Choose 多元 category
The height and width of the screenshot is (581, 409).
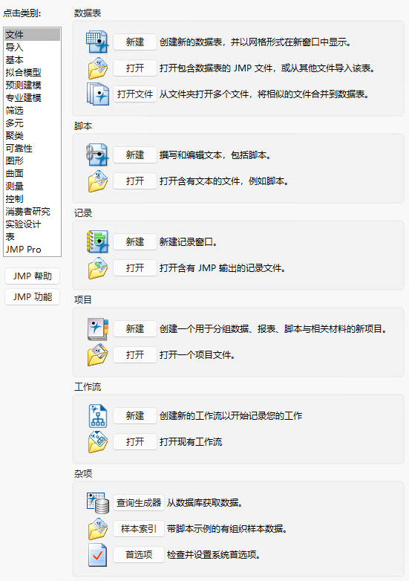(32, 123)
